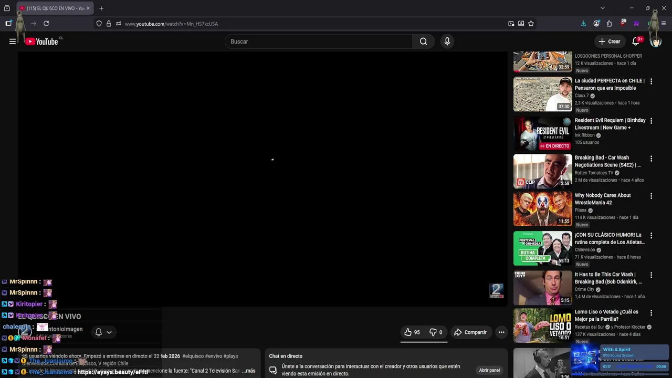Image resolution: width=672 pixels, height=378 pixels.
Task: Click the search magnifier button
Action: [423, 41]
